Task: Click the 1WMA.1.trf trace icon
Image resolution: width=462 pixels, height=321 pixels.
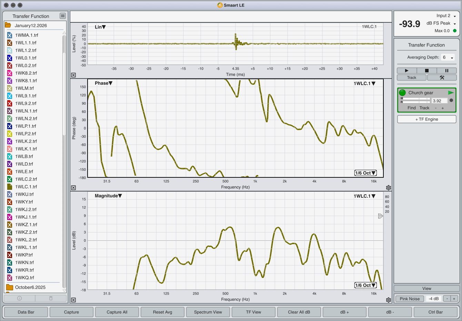Action: tap(10, 35)
